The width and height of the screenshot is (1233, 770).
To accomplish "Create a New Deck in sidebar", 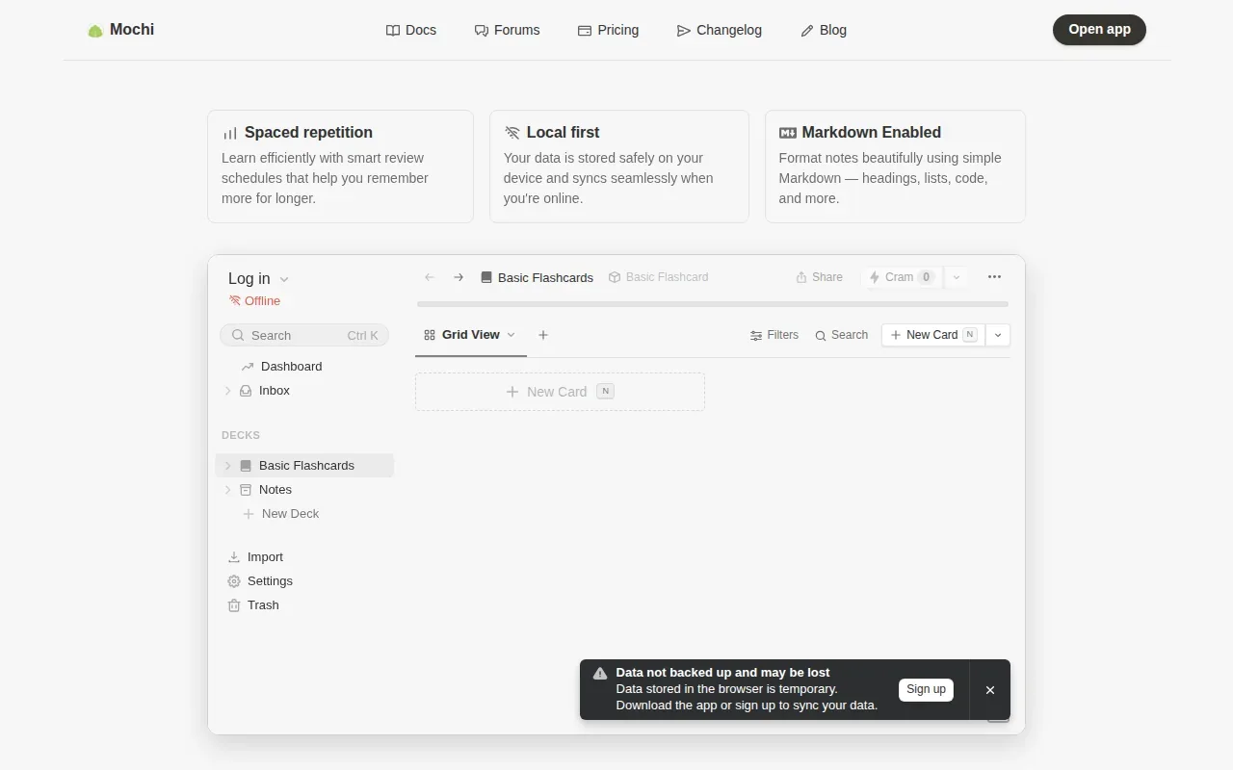I will click(281, 514).
